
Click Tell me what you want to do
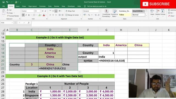pos(97,6)
